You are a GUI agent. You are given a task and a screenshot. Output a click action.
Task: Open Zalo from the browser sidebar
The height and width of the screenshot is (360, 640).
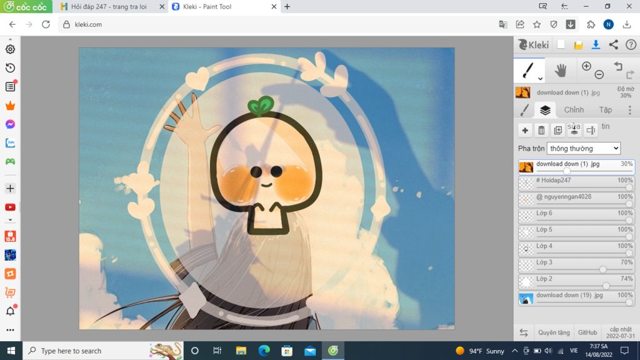tap(10, 143)
